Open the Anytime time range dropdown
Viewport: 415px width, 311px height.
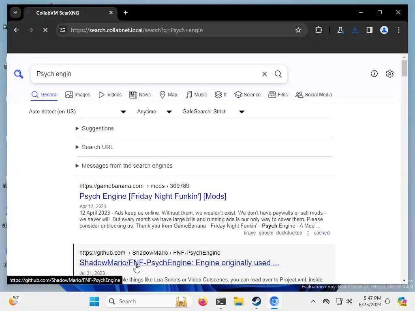[x=154, y=112]
